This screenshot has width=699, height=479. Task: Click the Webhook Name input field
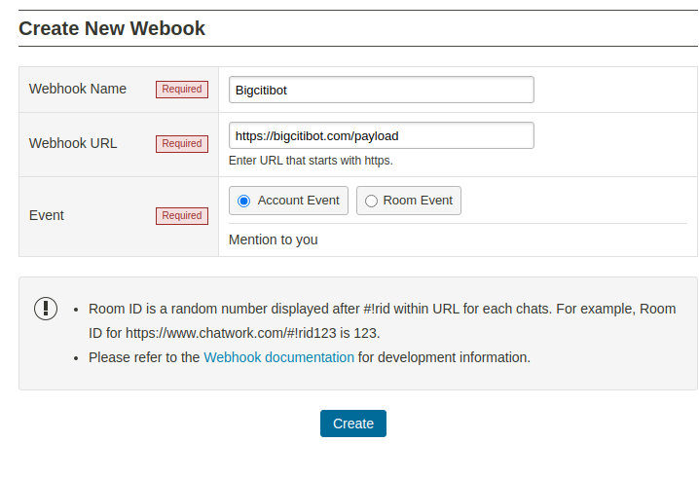381,90
